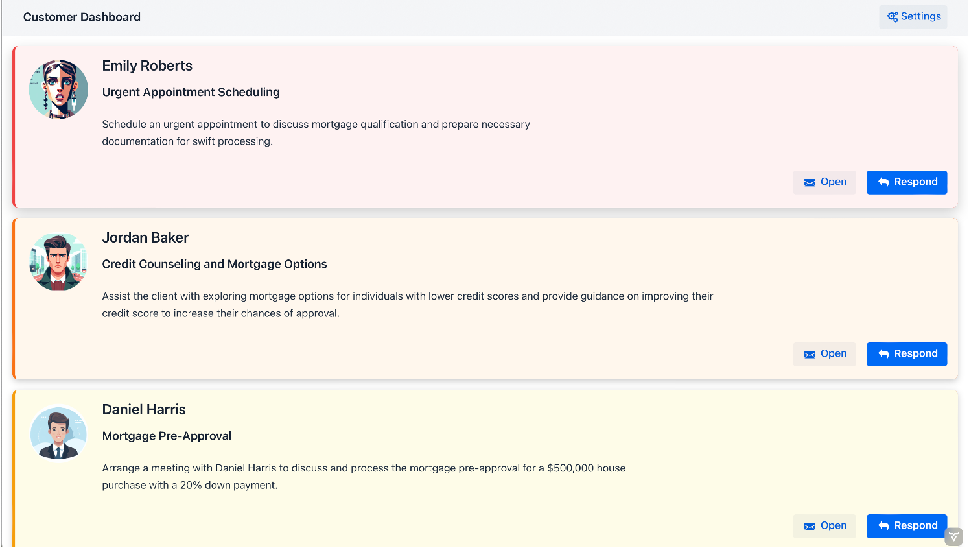
Task: Respond to Jordan Baker's mortgage options inquiry
Action: point(907,354)
